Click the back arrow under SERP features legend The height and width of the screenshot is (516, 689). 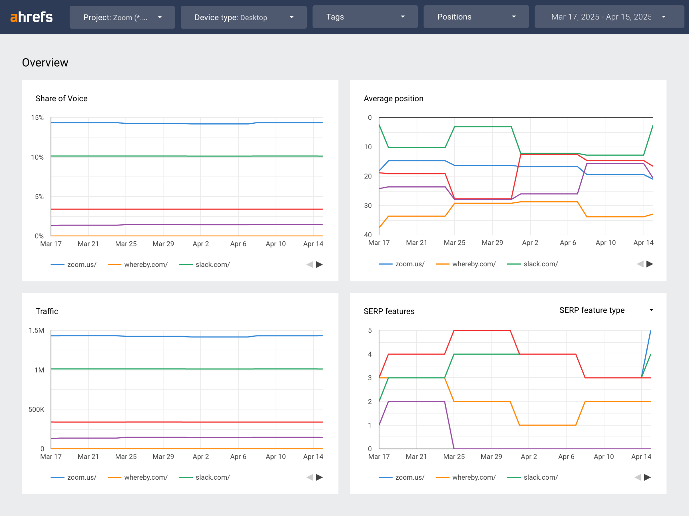638,477
